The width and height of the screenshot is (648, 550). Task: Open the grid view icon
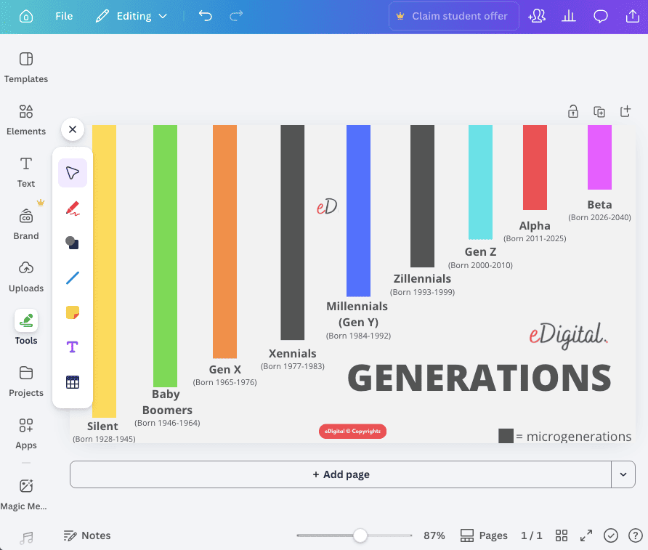pyautogui.click(x=562, y=535)
